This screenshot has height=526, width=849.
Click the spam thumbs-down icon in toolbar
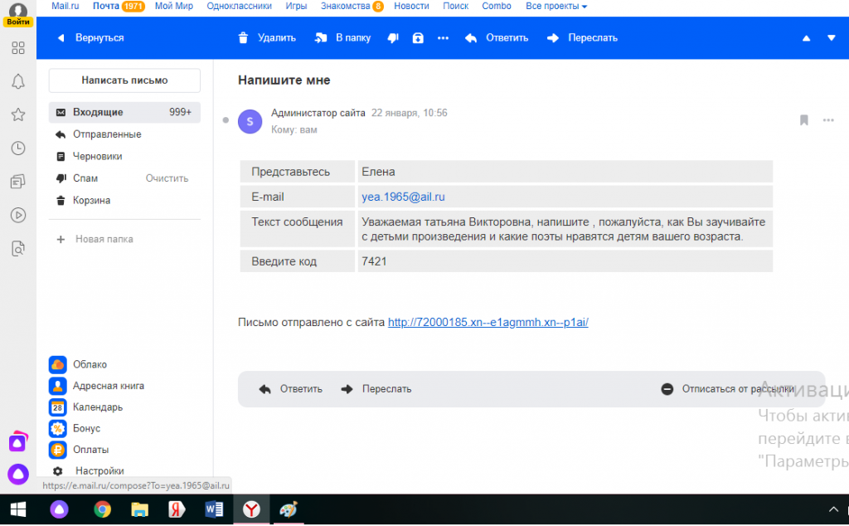(x=393, y=38)
